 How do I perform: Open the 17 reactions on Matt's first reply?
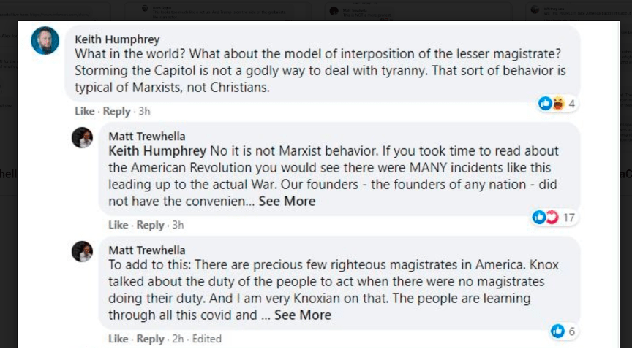point(556,218)
